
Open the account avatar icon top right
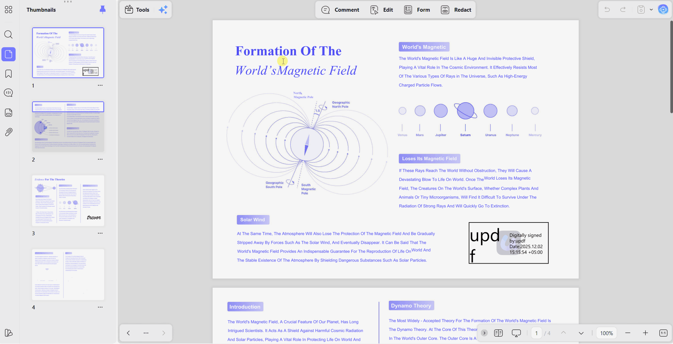point(663,10)
